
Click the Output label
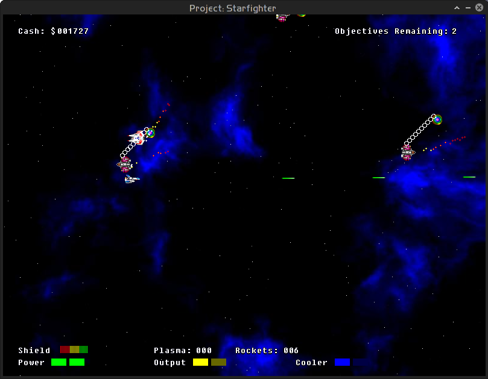click(170, 363)
